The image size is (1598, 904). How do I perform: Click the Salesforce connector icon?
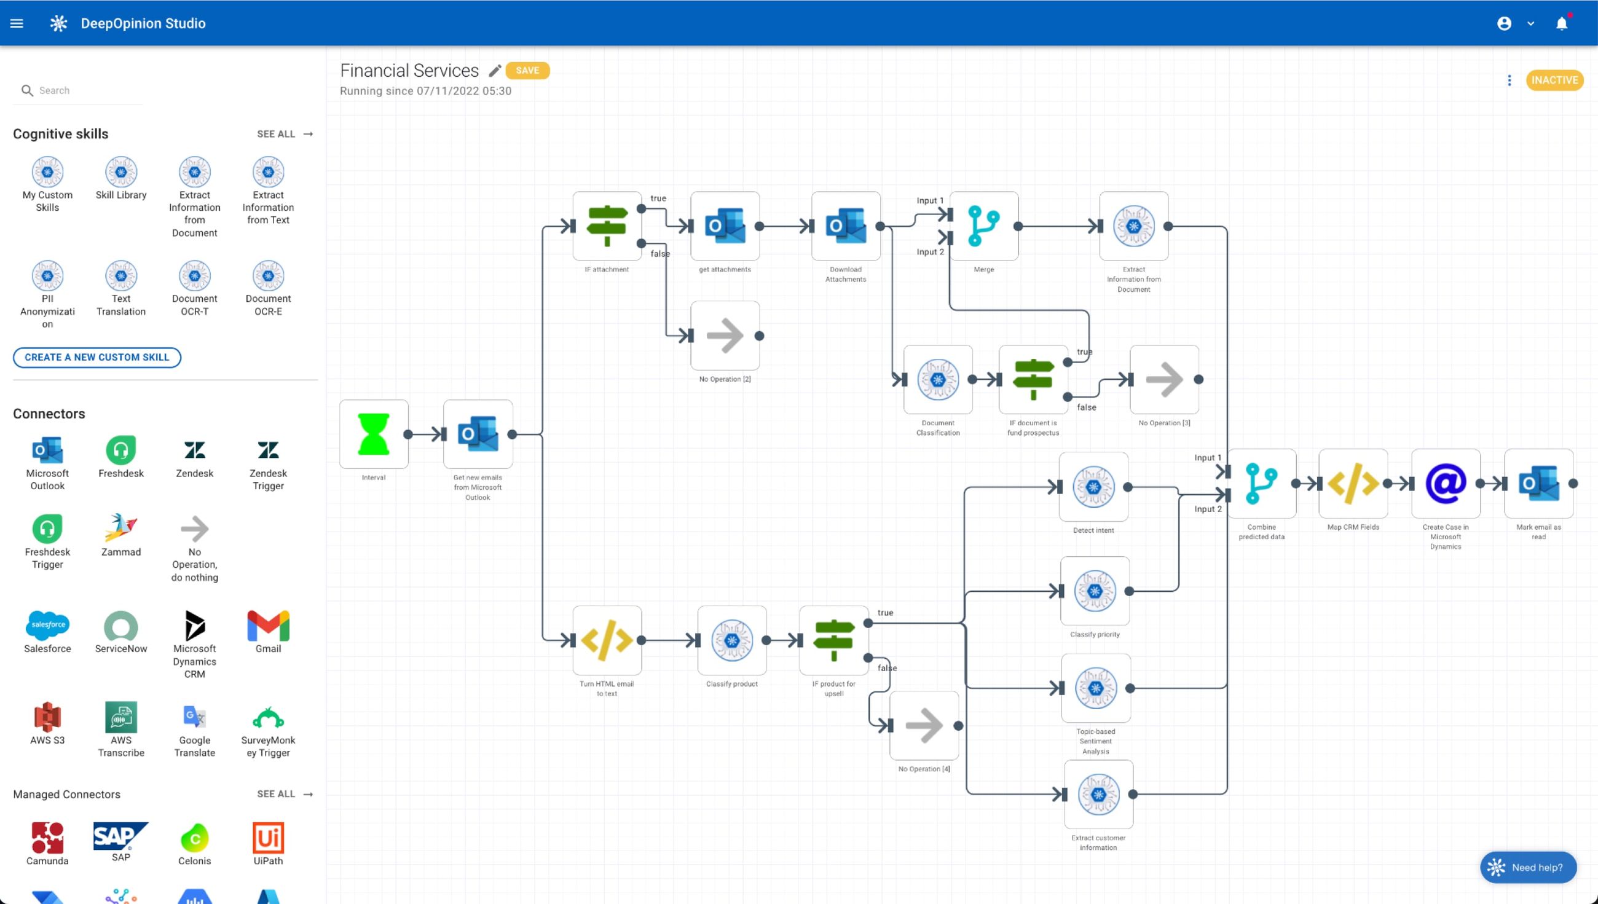point(47,626)
